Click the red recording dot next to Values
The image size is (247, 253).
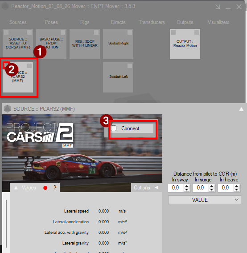tap(45, 188)
